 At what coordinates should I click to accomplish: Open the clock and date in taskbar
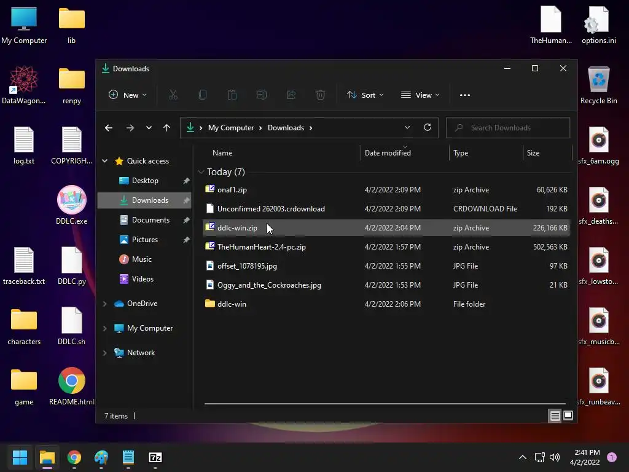(x=585, y=457)
